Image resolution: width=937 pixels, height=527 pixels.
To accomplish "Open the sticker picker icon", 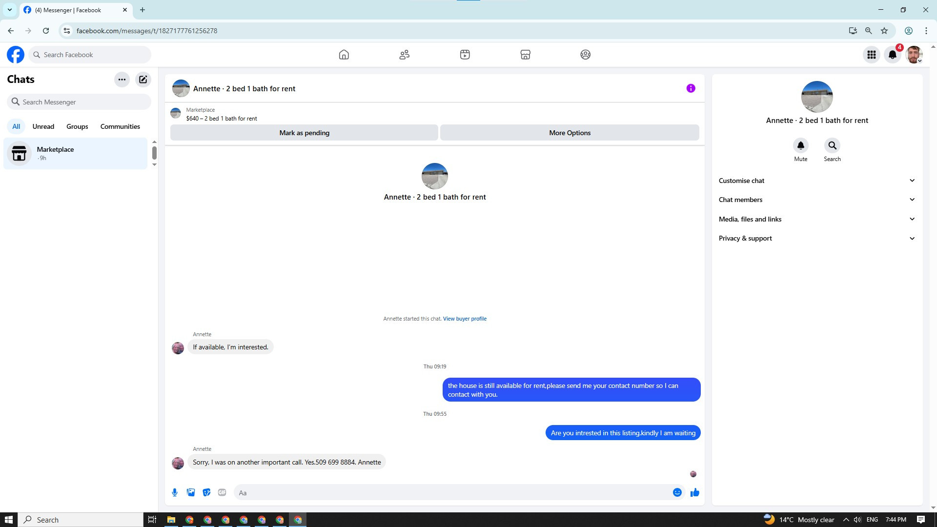I will click(x=206, y=492).
